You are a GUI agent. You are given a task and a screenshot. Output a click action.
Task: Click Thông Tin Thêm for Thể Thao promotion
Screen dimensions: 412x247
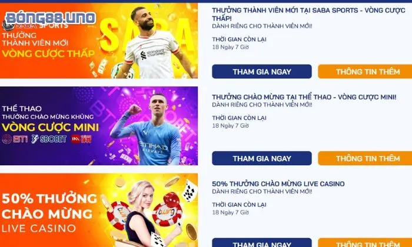click(365, 158)
